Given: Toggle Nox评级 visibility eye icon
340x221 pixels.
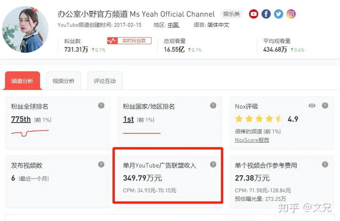Looking at the screenshot, I should [x=312, y=106].
